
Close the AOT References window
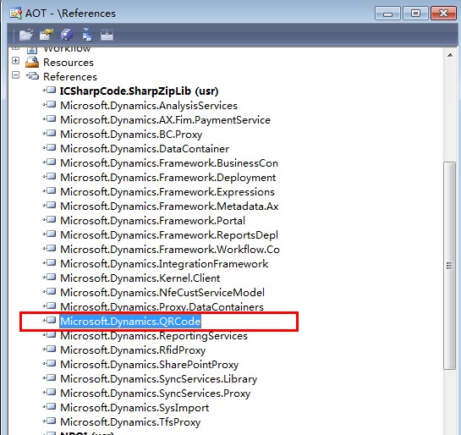tap(443, 14)
